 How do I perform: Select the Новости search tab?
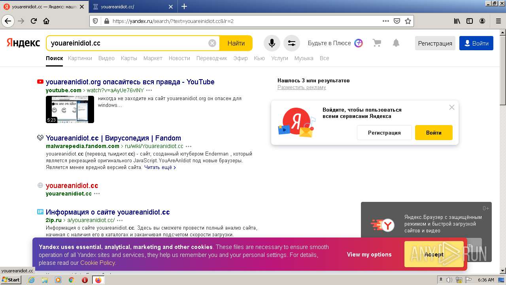pos(179,58)
